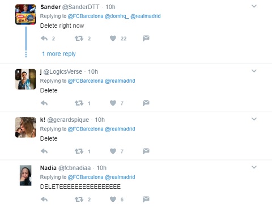Open more options chevron on @gerardspique tweet
Viewport: 272px width, 207px height.
(254, 119)
